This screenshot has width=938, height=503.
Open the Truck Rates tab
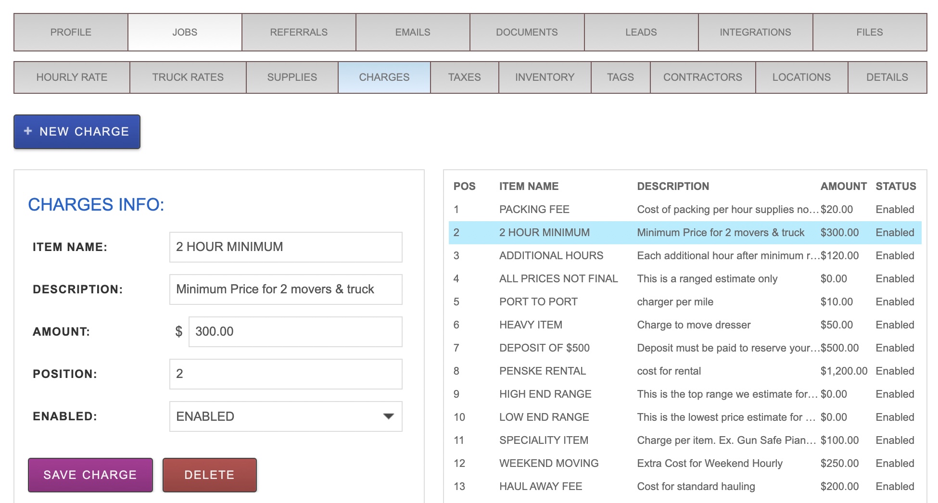[x=188, y=77]
